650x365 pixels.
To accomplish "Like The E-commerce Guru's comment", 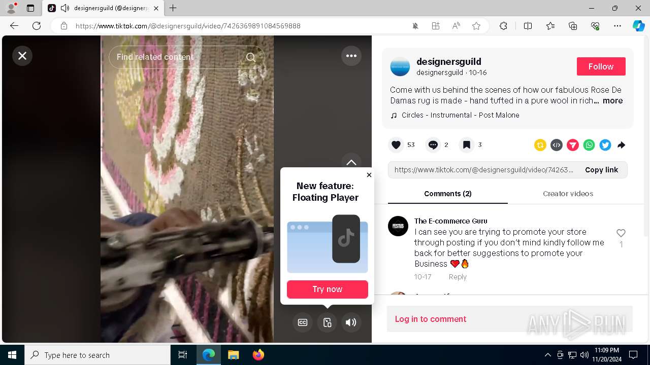I will (621, 233).
